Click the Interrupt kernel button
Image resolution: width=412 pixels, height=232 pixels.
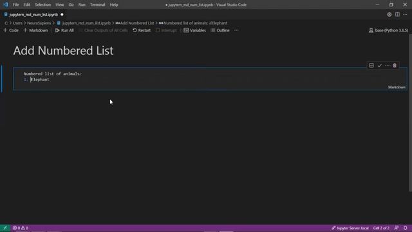coord(166,30)
